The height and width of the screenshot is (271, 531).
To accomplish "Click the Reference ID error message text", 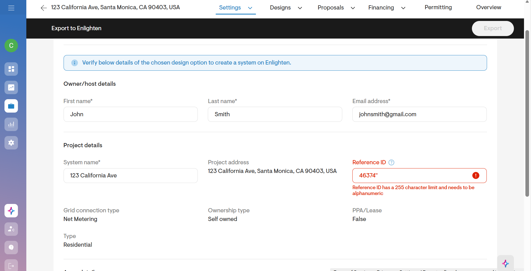I will point(413,190).
